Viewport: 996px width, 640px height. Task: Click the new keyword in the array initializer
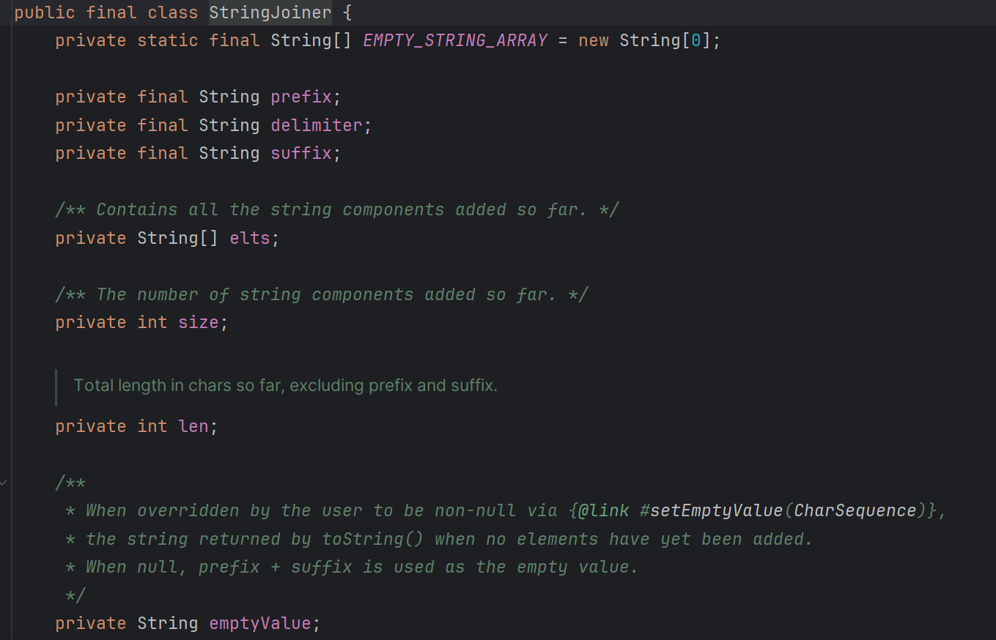tap(593, 40)
